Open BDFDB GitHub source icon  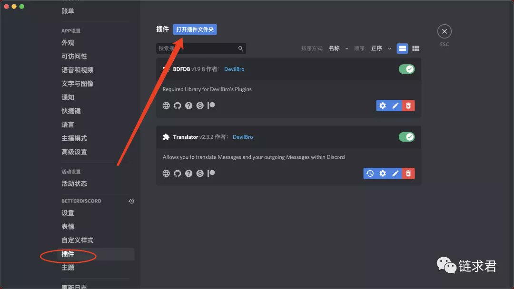click(x=178, y=106)
